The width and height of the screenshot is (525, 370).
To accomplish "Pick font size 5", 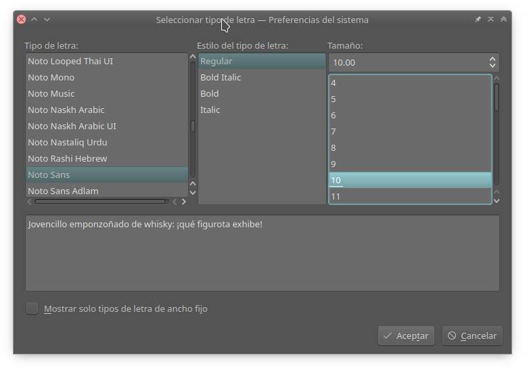I will [x=410, y=99].
